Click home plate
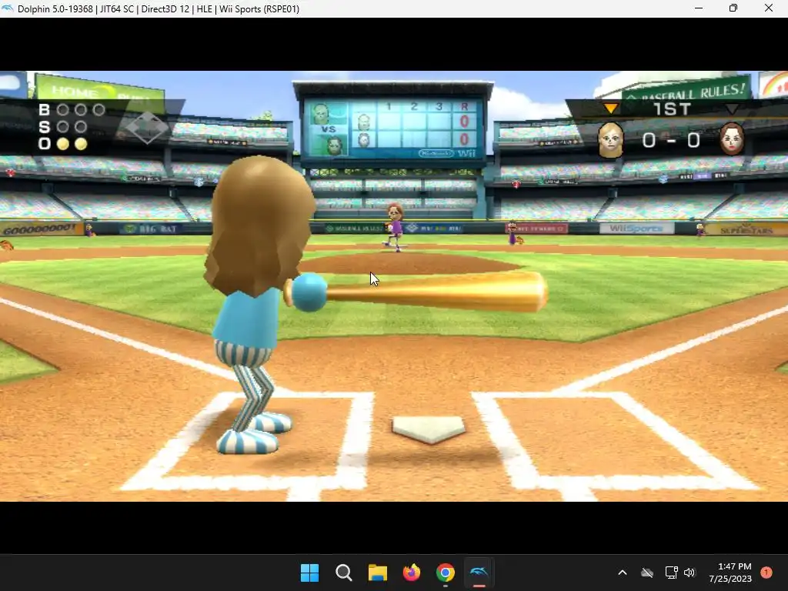788x591 pixels. [x=429, y=429]
